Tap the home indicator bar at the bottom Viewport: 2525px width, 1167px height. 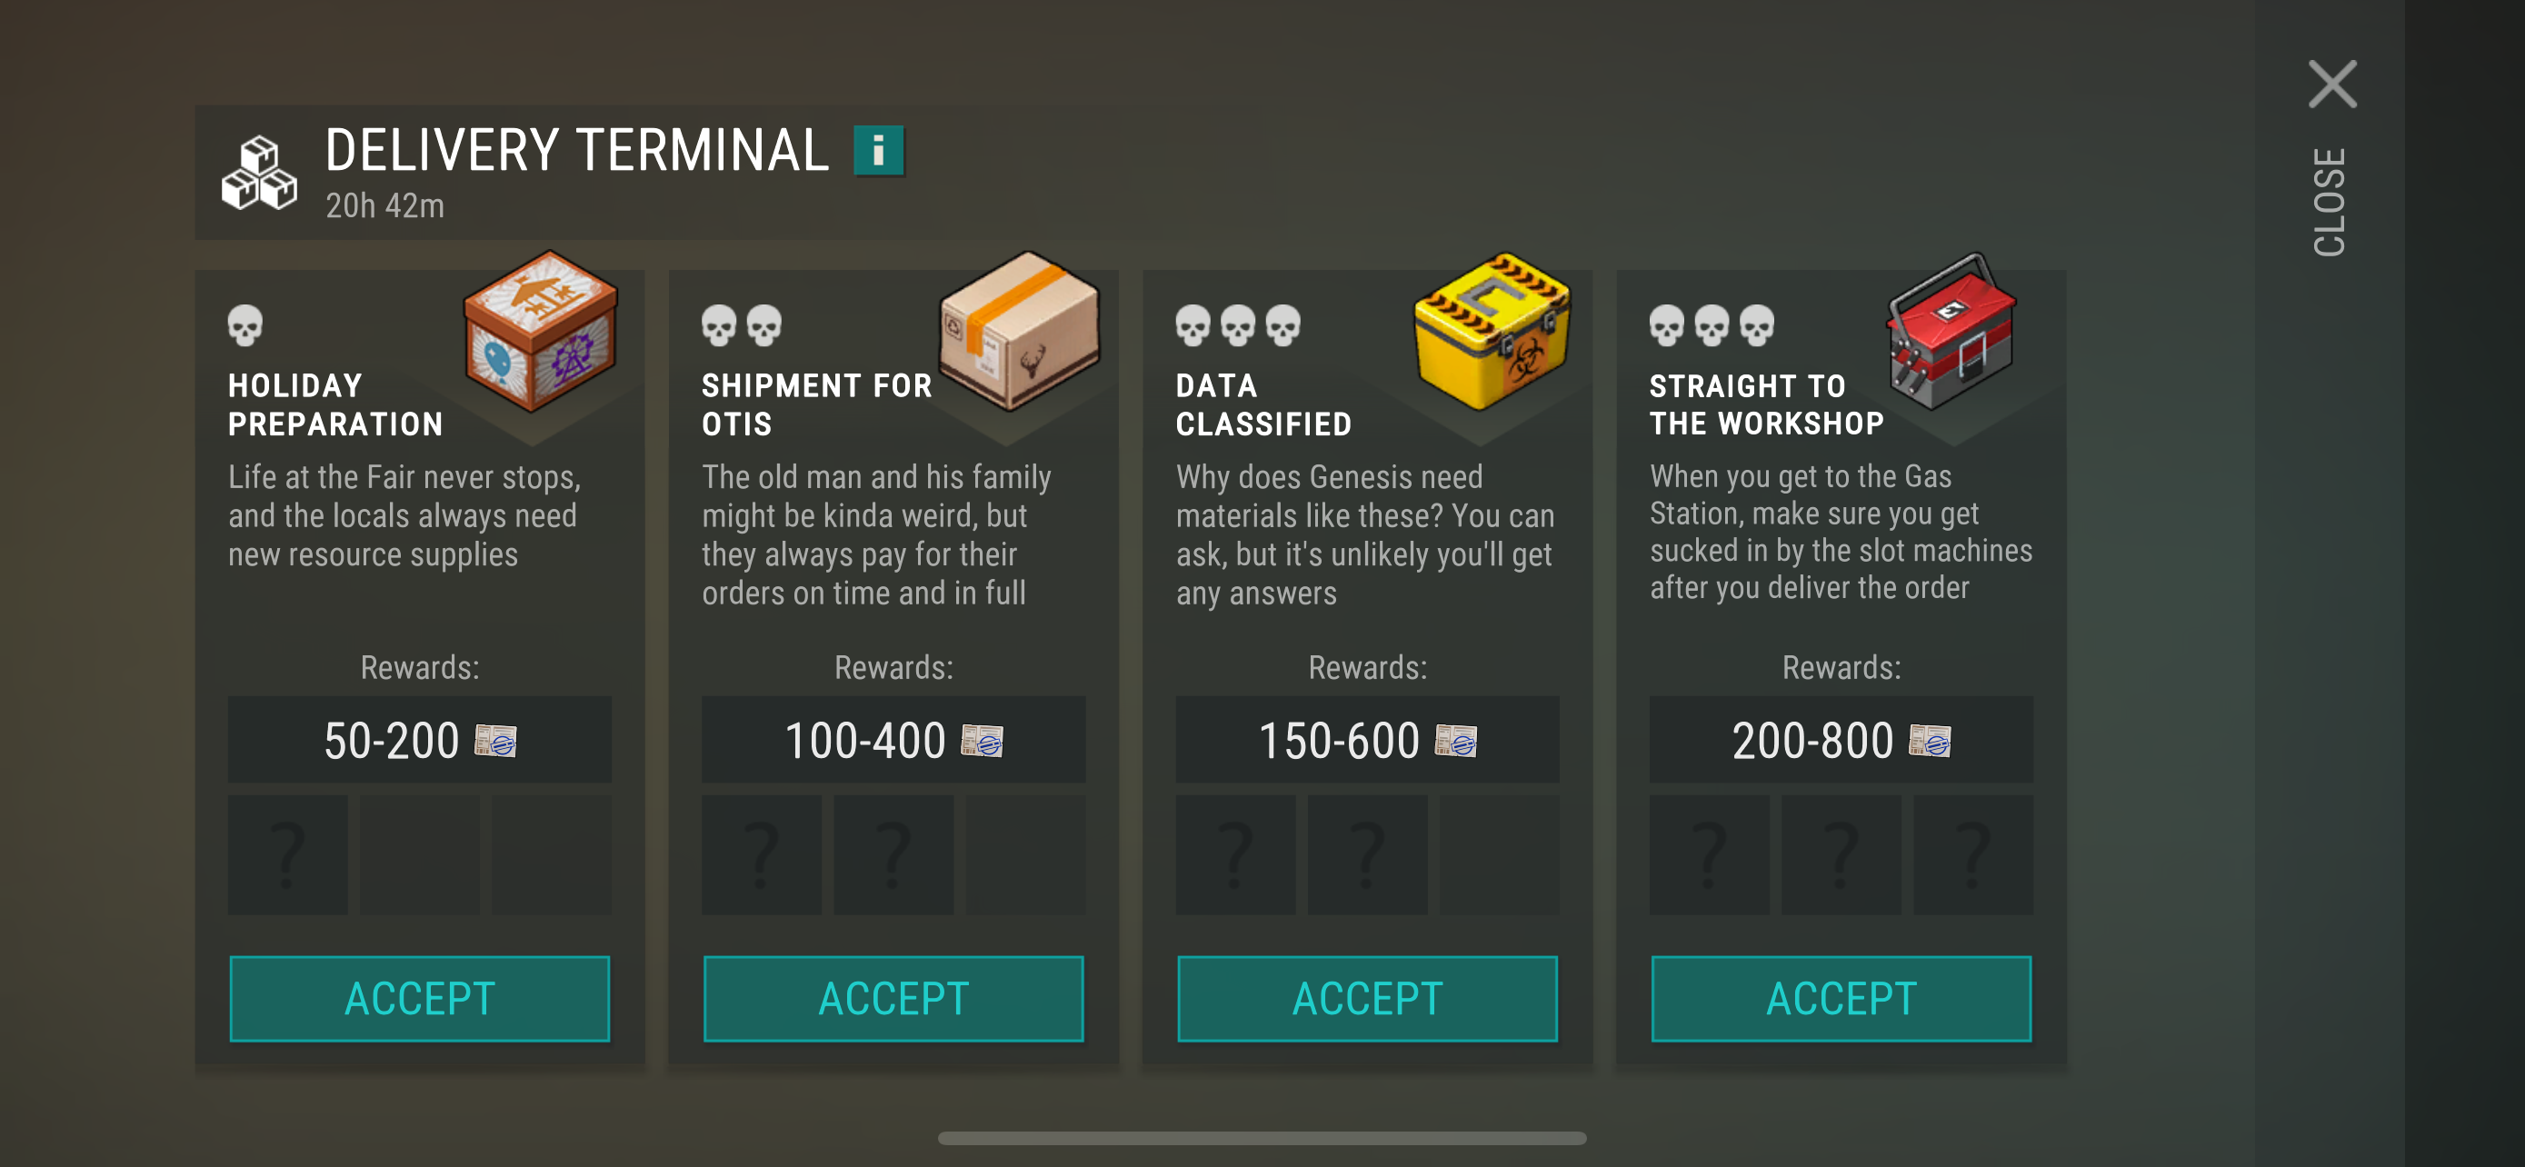click(1262, 1138)
